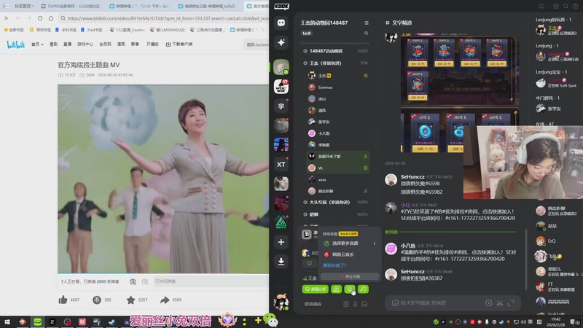
Task: Open the 常用书签 bookmark folder
Action: tap(41, 30)
